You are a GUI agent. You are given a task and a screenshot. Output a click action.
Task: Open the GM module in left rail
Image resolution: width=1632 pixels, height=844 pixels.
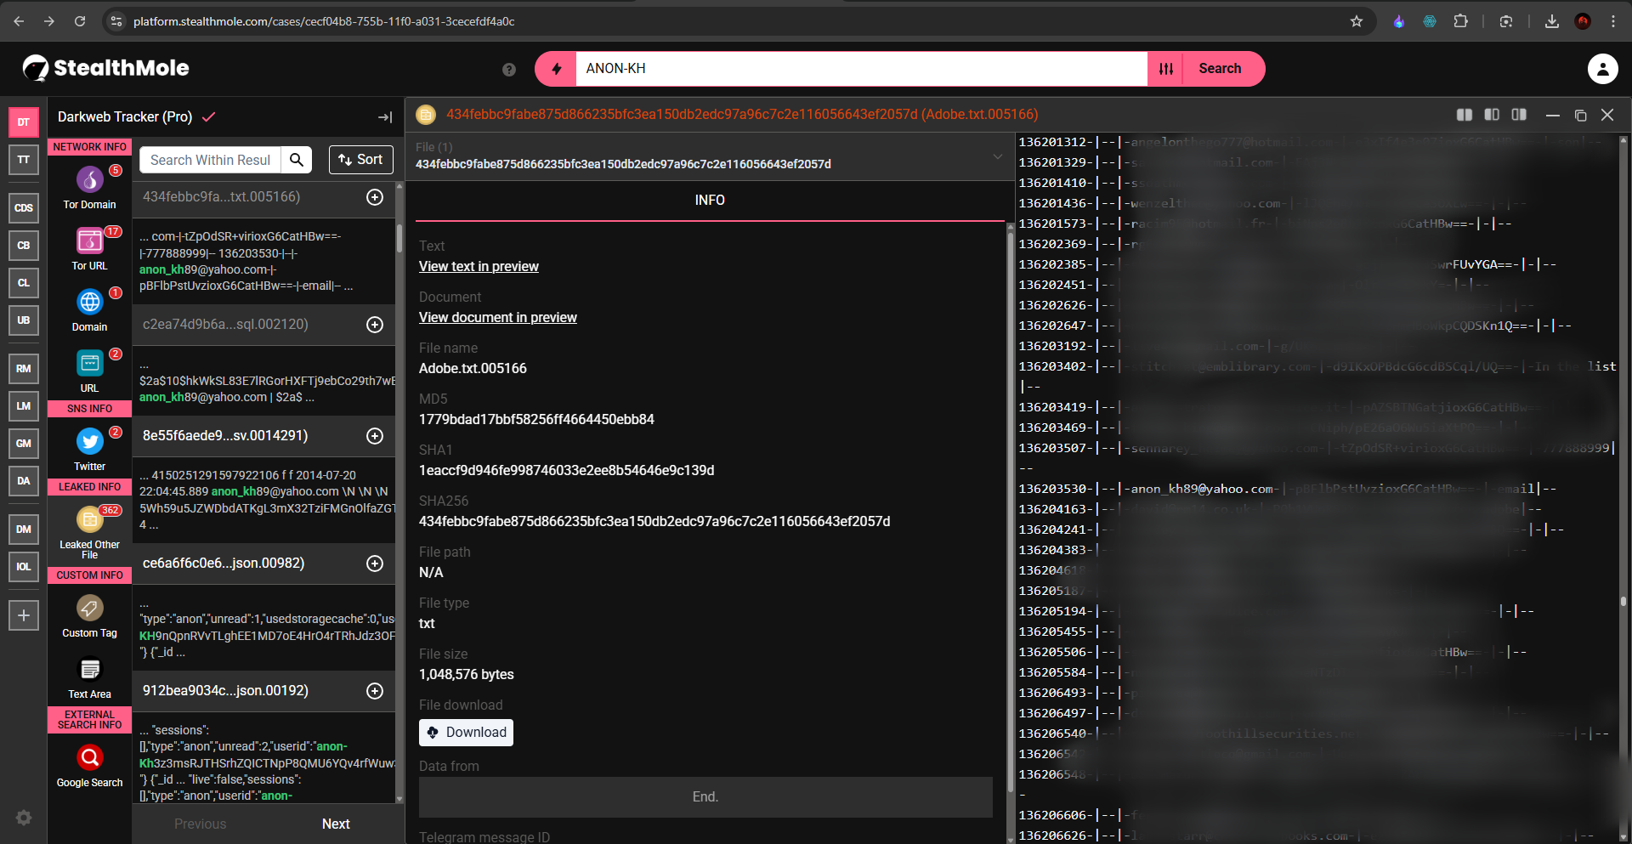pos(24,444)
